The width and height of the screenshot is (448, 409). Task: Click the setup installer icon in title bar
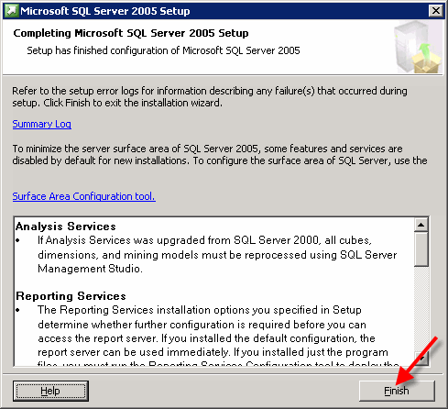click(11, 11)
